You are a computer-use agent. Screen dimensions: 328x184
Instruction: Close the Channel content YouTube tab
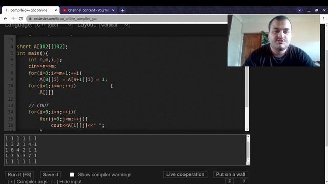(113, 10)
